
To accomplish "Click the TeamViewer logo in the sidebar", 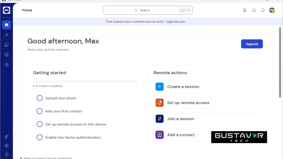I will pos(7,10).
